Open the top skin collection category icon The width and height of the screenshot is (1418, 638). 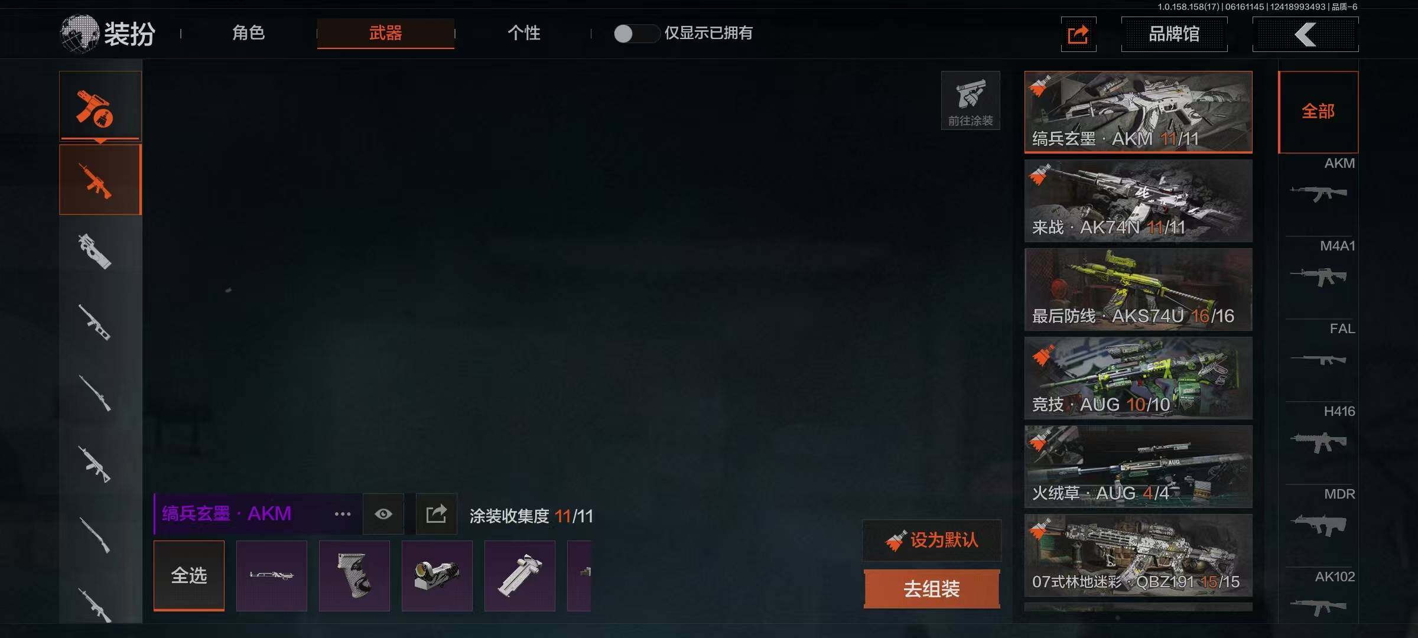coord(100,106)
